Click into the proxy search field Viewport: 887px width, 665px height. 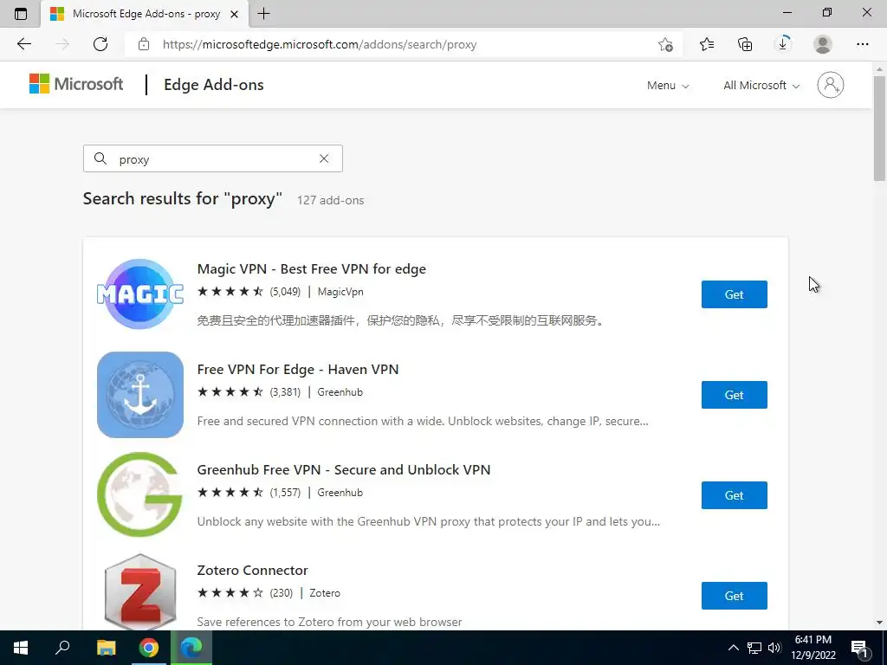coord(215,159)
